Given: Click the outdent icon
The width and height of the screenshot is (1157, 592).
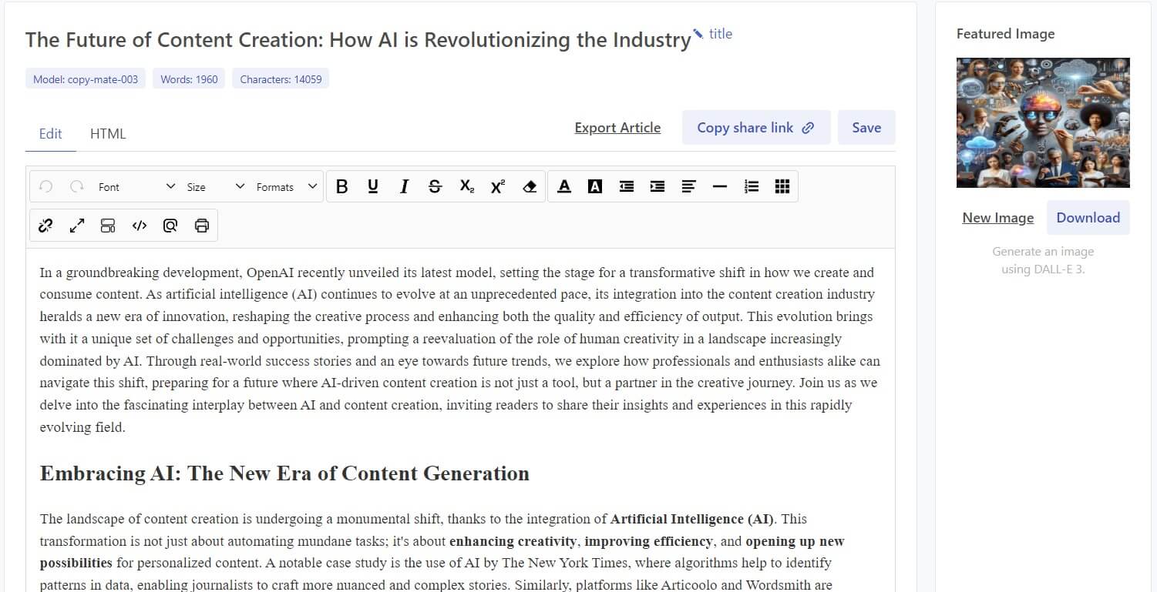Looking at the screenshot, I should 627,186.
